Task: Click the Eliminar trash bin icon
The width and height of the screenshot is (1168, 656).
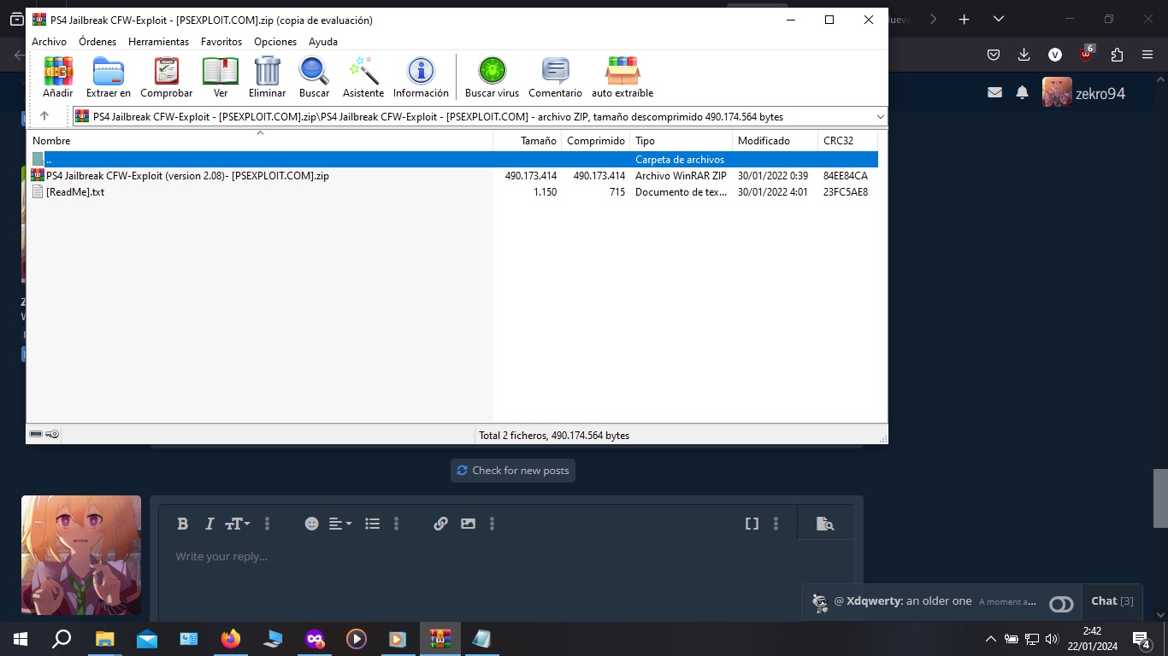Action: pyautogui.click(x=268, y=78)
